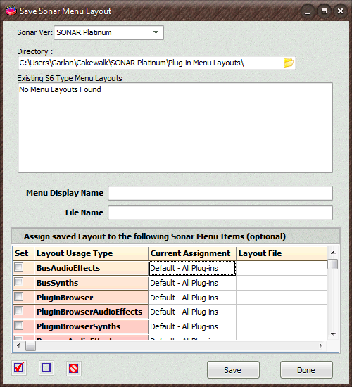Close the Save Sonar Menu Layout window
This screenshot has height=387, width=352.
[340, 11]
